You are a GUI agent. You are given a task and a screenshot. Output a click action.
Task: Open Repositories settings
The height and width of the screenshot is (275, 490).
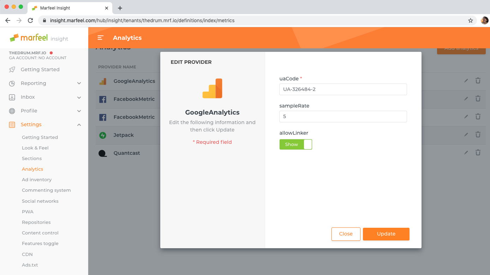point(36,222)
